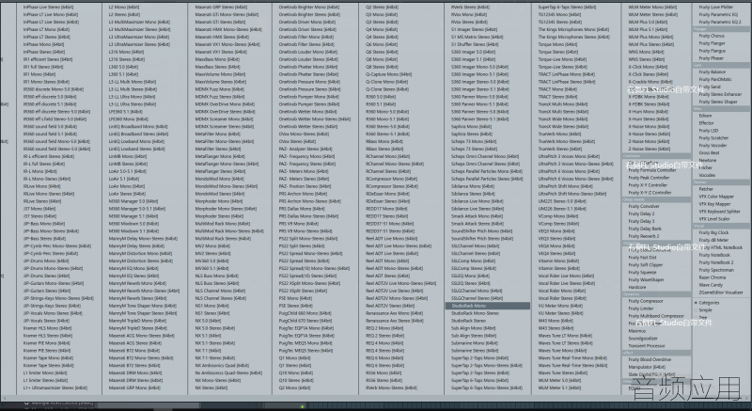Open InPhase Mono [64bit] entry
Screen dimensions: 752x411
(44, 44)
